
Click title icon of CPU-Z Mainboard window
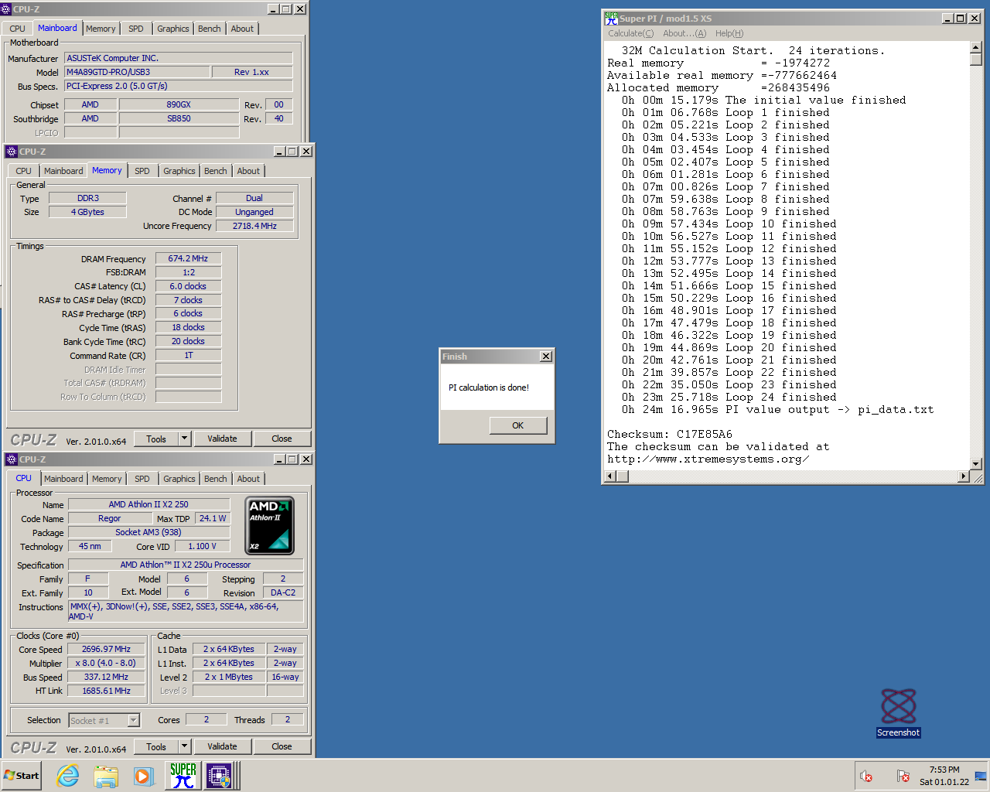[x=6, y=9]
